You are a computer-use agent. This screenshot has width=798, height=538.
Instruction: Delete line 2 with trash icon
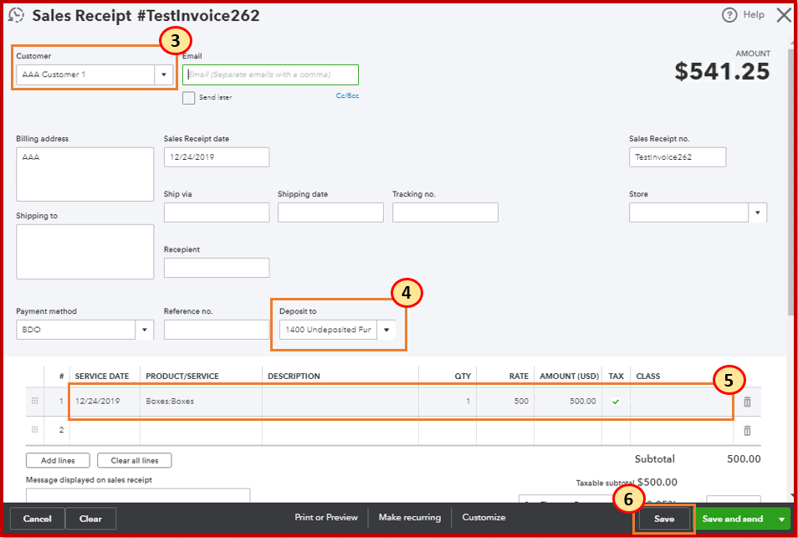tap(747, 431)
